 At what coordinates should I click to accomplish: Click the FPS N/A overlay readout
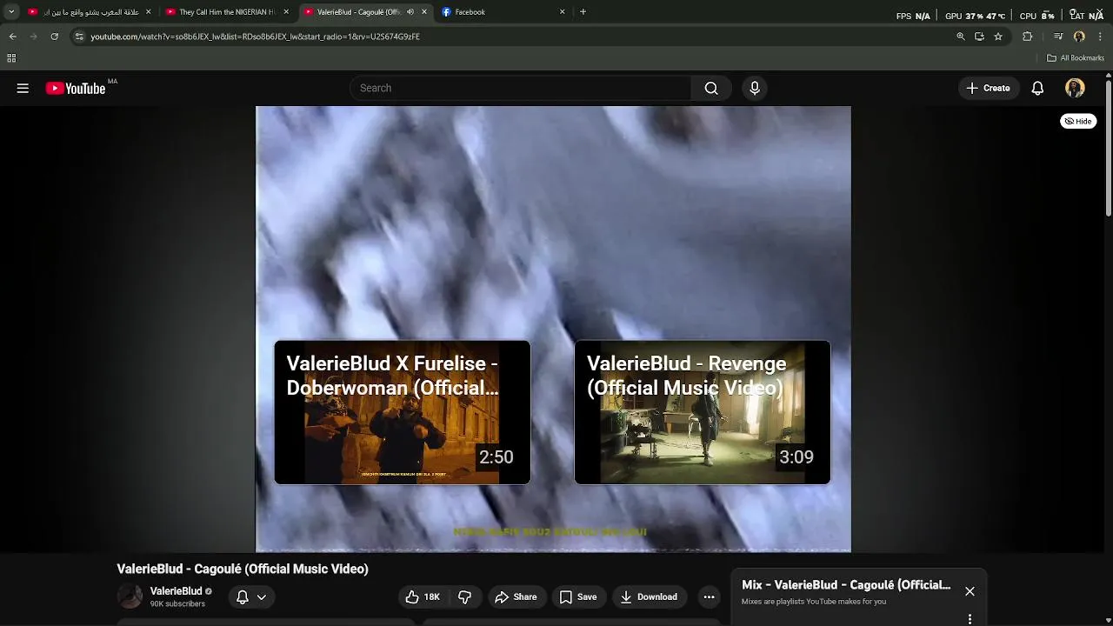913,16
